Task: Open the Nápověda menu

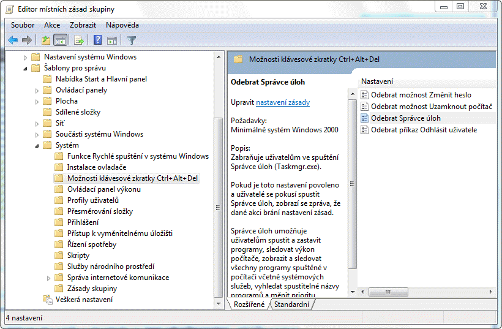Action: point(122,25)
